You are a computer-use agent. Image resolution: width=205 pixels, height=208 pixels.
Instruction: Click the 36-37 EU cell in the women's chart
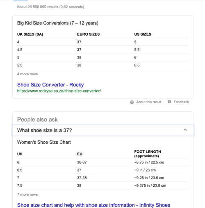(82, 162)
